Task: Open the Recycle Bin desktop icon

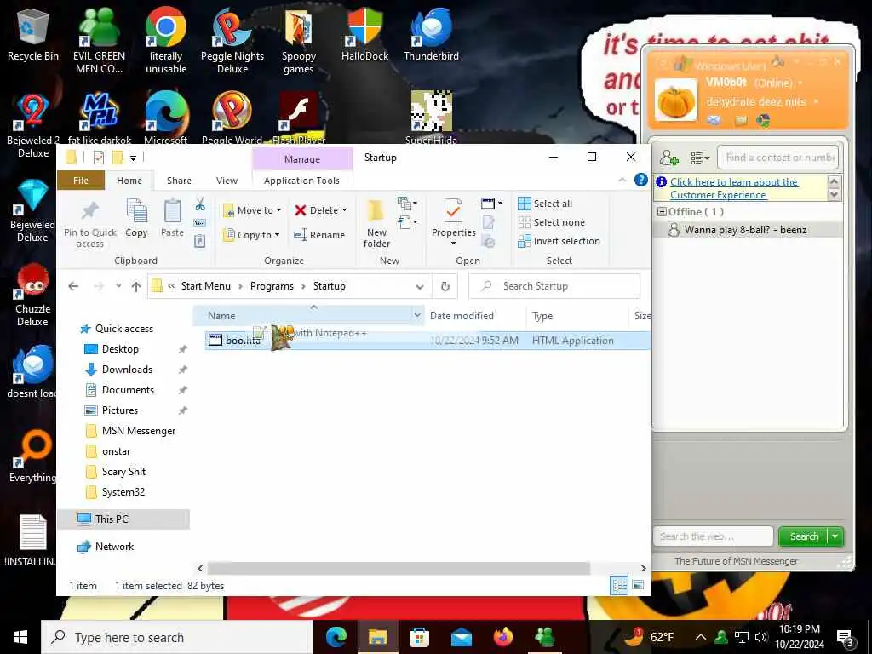Action: pyautogui.click(x=33, y=34)
